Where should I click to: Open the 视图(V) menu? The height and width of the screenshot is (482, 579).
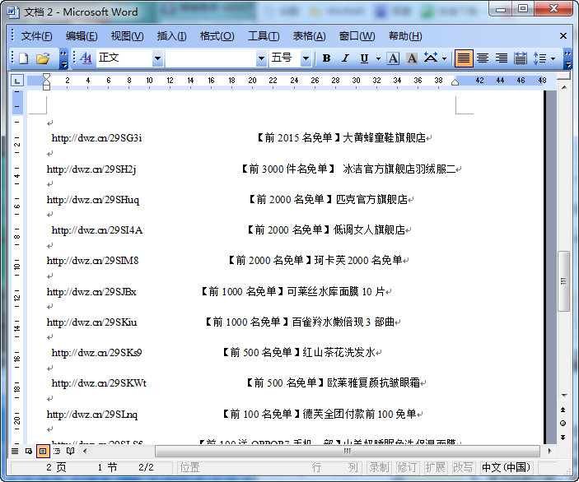127,36
